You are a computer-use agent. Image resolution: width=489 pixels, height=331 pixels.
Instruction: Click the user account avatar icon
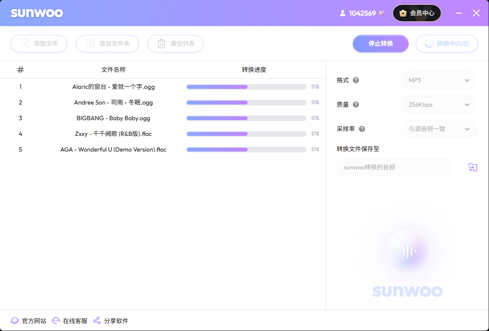click(x=343, y=13)
